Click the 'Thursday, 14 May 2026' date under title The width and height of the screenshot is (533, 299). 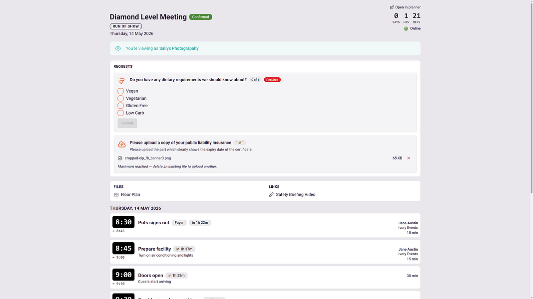pos(131,33)
